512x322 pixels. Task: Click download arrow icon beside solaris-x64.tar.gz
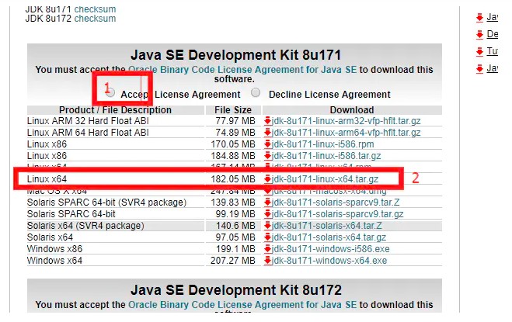[x=268, y=237]
